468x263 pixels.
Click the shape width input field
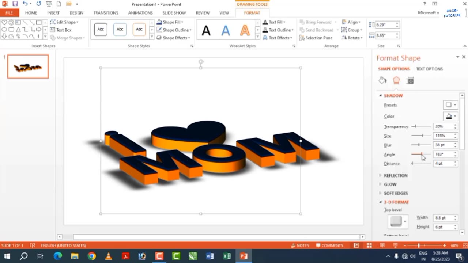pyautogui.click(x=385, y=35)
